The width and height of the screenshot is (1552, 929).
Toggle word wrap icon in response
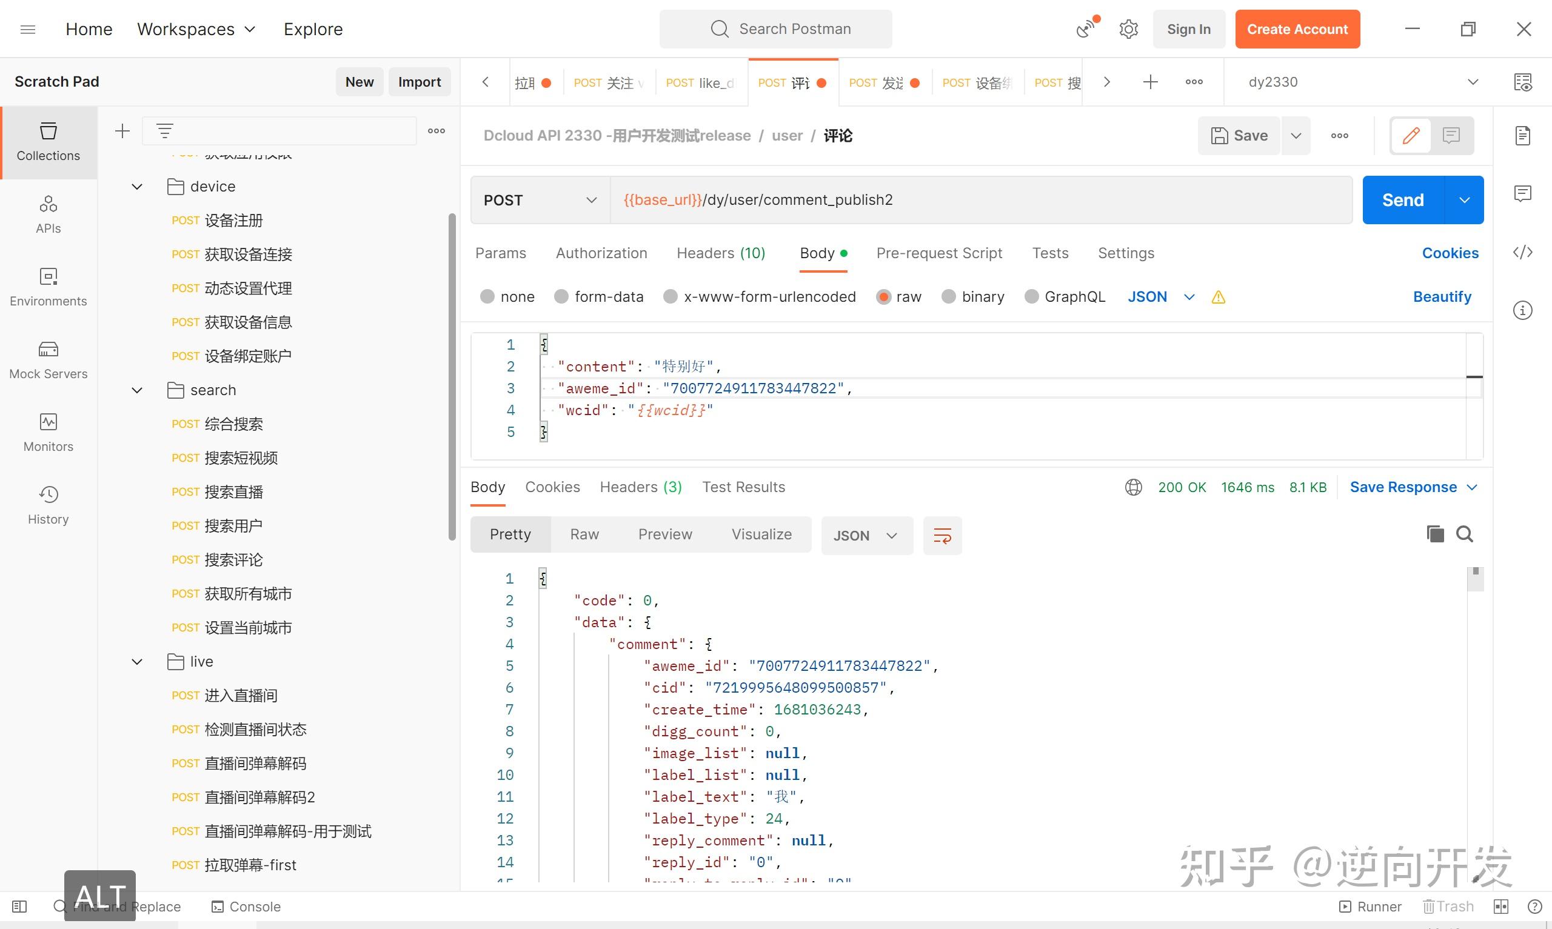pyautogui.click(x=942, y=536)
